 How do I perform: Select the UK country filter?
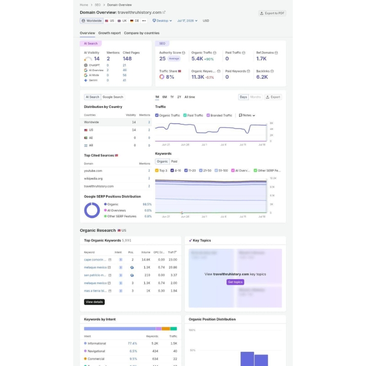(122, 21)
